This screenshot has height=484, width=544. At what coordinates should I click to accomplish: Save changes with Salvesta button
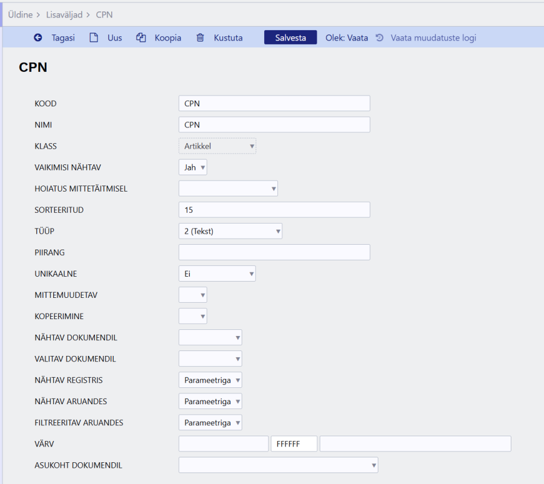point(290,37)
